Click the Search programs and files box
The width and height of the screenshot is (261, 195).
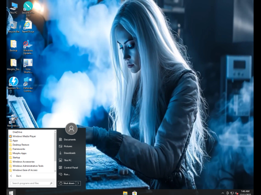[x=32, y=183]
